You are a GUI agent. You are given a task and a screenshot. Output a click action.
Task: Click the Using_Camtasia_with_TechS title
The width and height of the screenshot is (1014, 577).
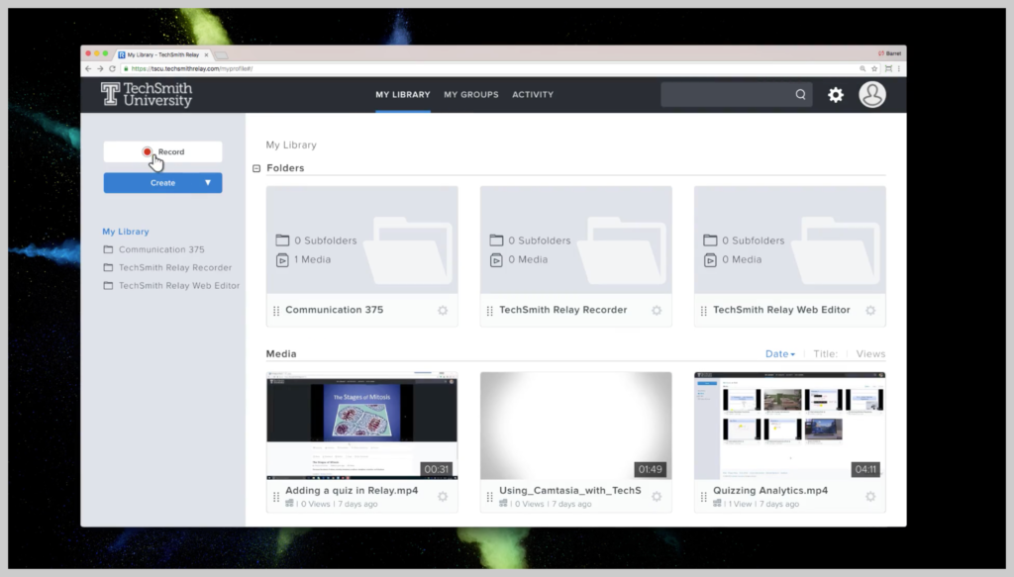click(569, 491)
